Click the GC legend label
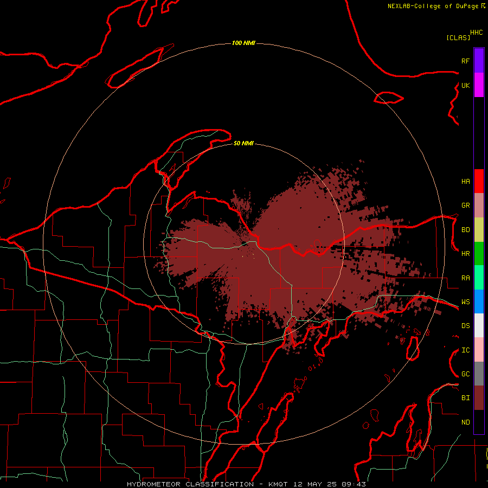This screenshot has width=488, height=488. click(x=466, y=374)
